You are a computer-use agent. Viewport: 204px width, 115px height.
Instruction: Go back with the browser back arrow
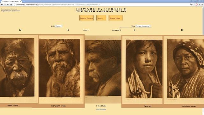click(2, 4)
